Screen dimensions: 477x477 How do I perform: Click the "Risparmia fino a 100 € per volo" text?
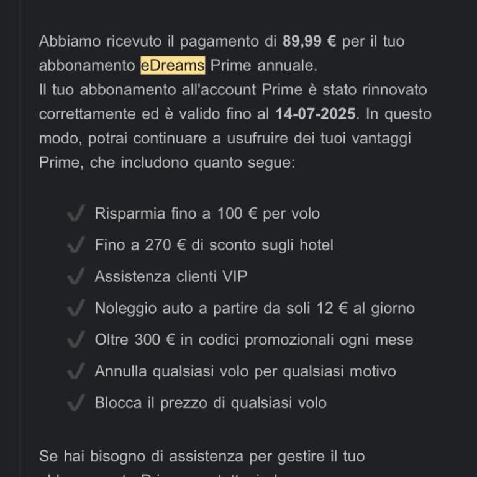pos(207,214)
